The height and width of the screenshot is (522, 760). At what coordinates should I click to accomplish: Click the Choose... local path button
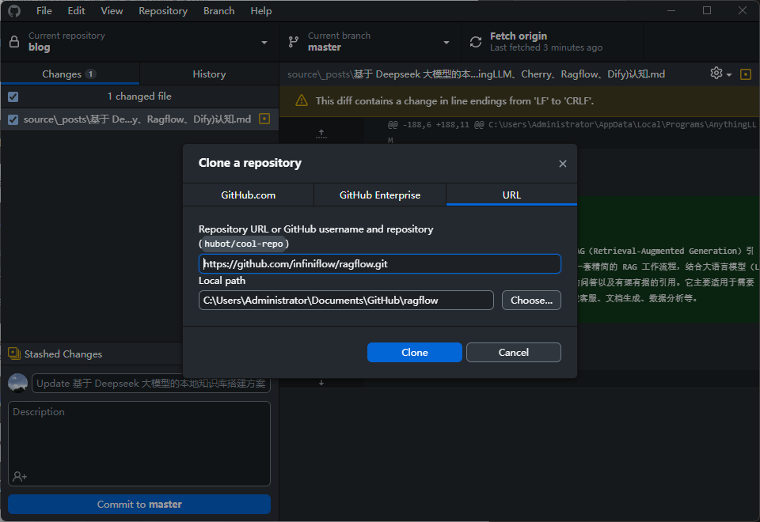531,301
